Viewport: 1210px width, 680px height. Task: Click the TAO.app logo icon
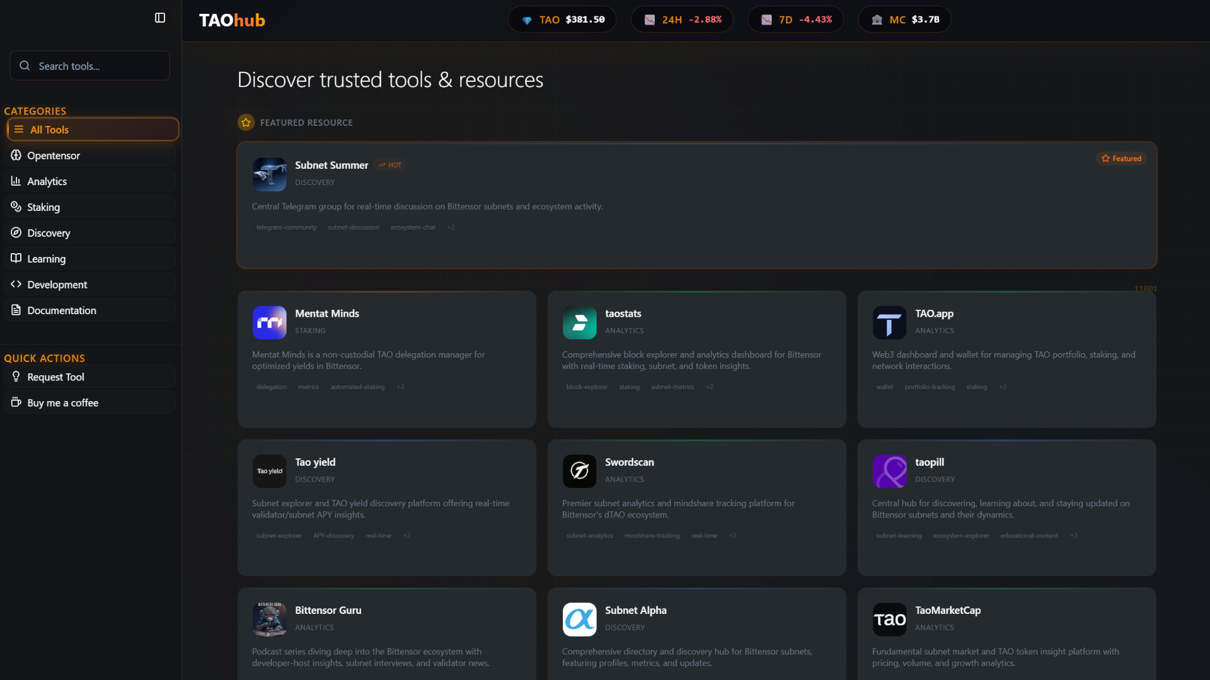[x=889, y=322]
